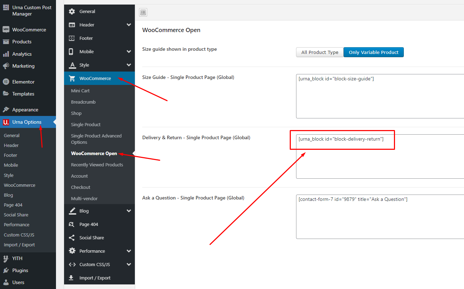
Task: Open Social Share link in admin sidebar
Action: tap(16, 215)
